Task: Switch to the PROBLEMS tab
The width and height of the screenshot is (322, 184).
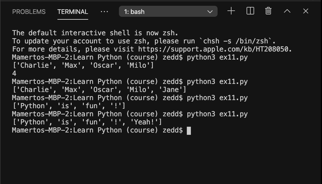Action: tap(28, 12)
